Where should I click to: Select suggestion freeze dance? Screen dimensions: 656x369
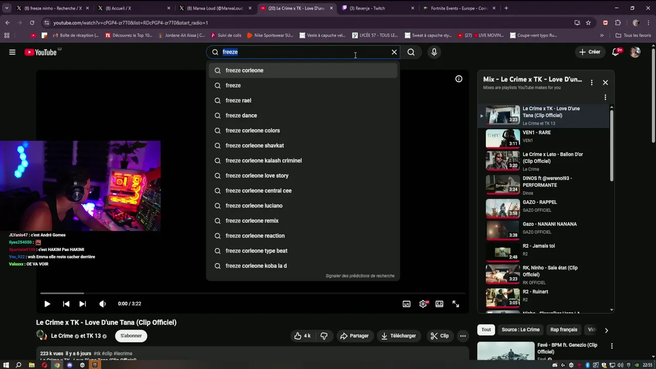[x=303, y=115]
